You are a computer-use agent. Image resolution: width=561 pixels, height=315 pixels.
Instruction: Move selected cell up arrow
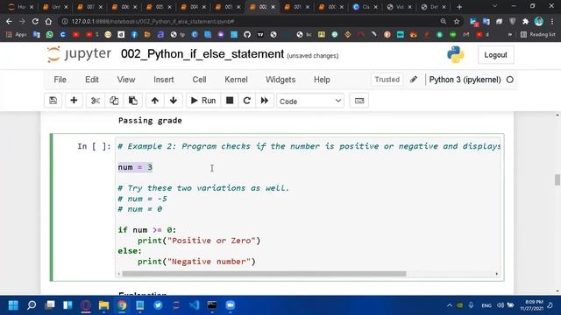(x=155, y=101)
